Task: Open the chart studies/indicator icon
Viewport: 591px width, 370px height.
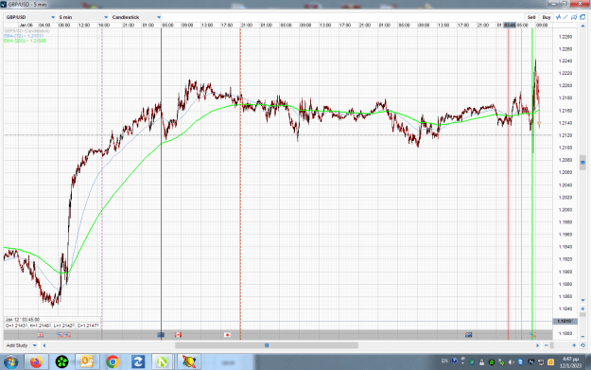Action: point(558,17)
